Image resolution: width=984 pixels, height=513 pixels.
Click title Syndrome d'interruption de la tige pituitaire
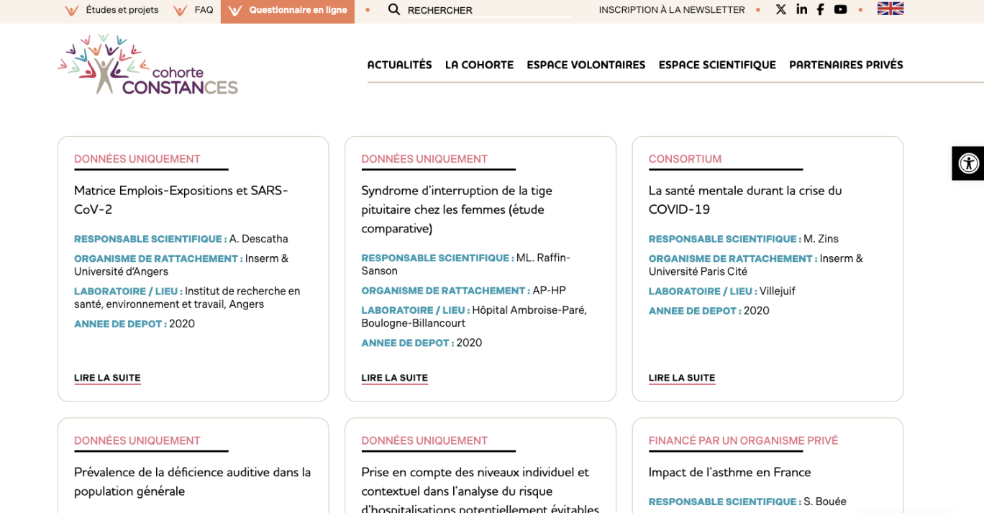457,209
